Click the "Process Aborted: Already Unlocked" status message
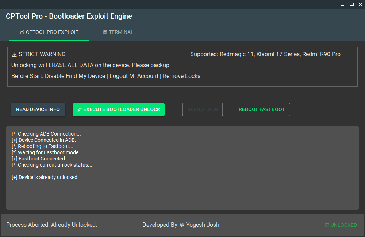This screenshot has height=237, width=365. (x=51, y=225)
